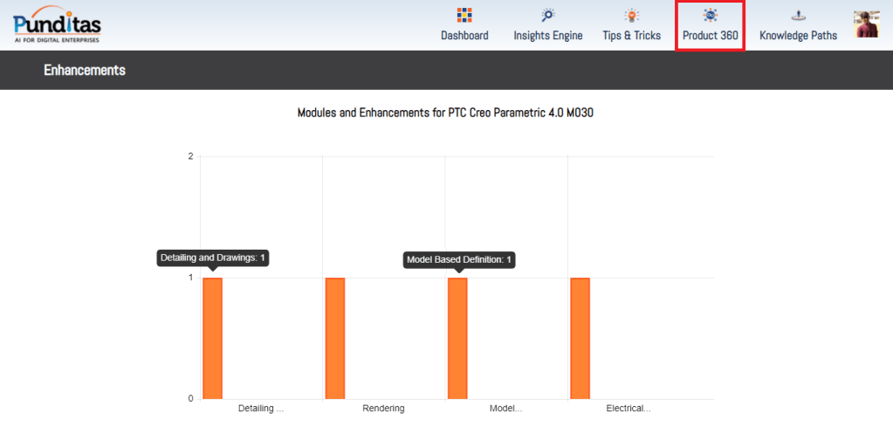This screenshot has height=433, width=893.
Task: Click the Enhancements page heading
Action: pyautogui.click(x=85, y=70)
